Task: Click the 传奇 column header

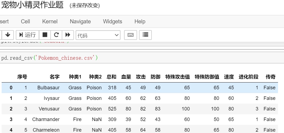Action: pyautogui.click(x=271, y=77)
